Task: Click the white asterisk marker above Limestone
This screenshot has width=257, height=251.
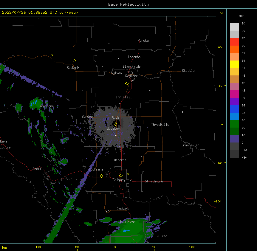Action: tap(46, 103)
